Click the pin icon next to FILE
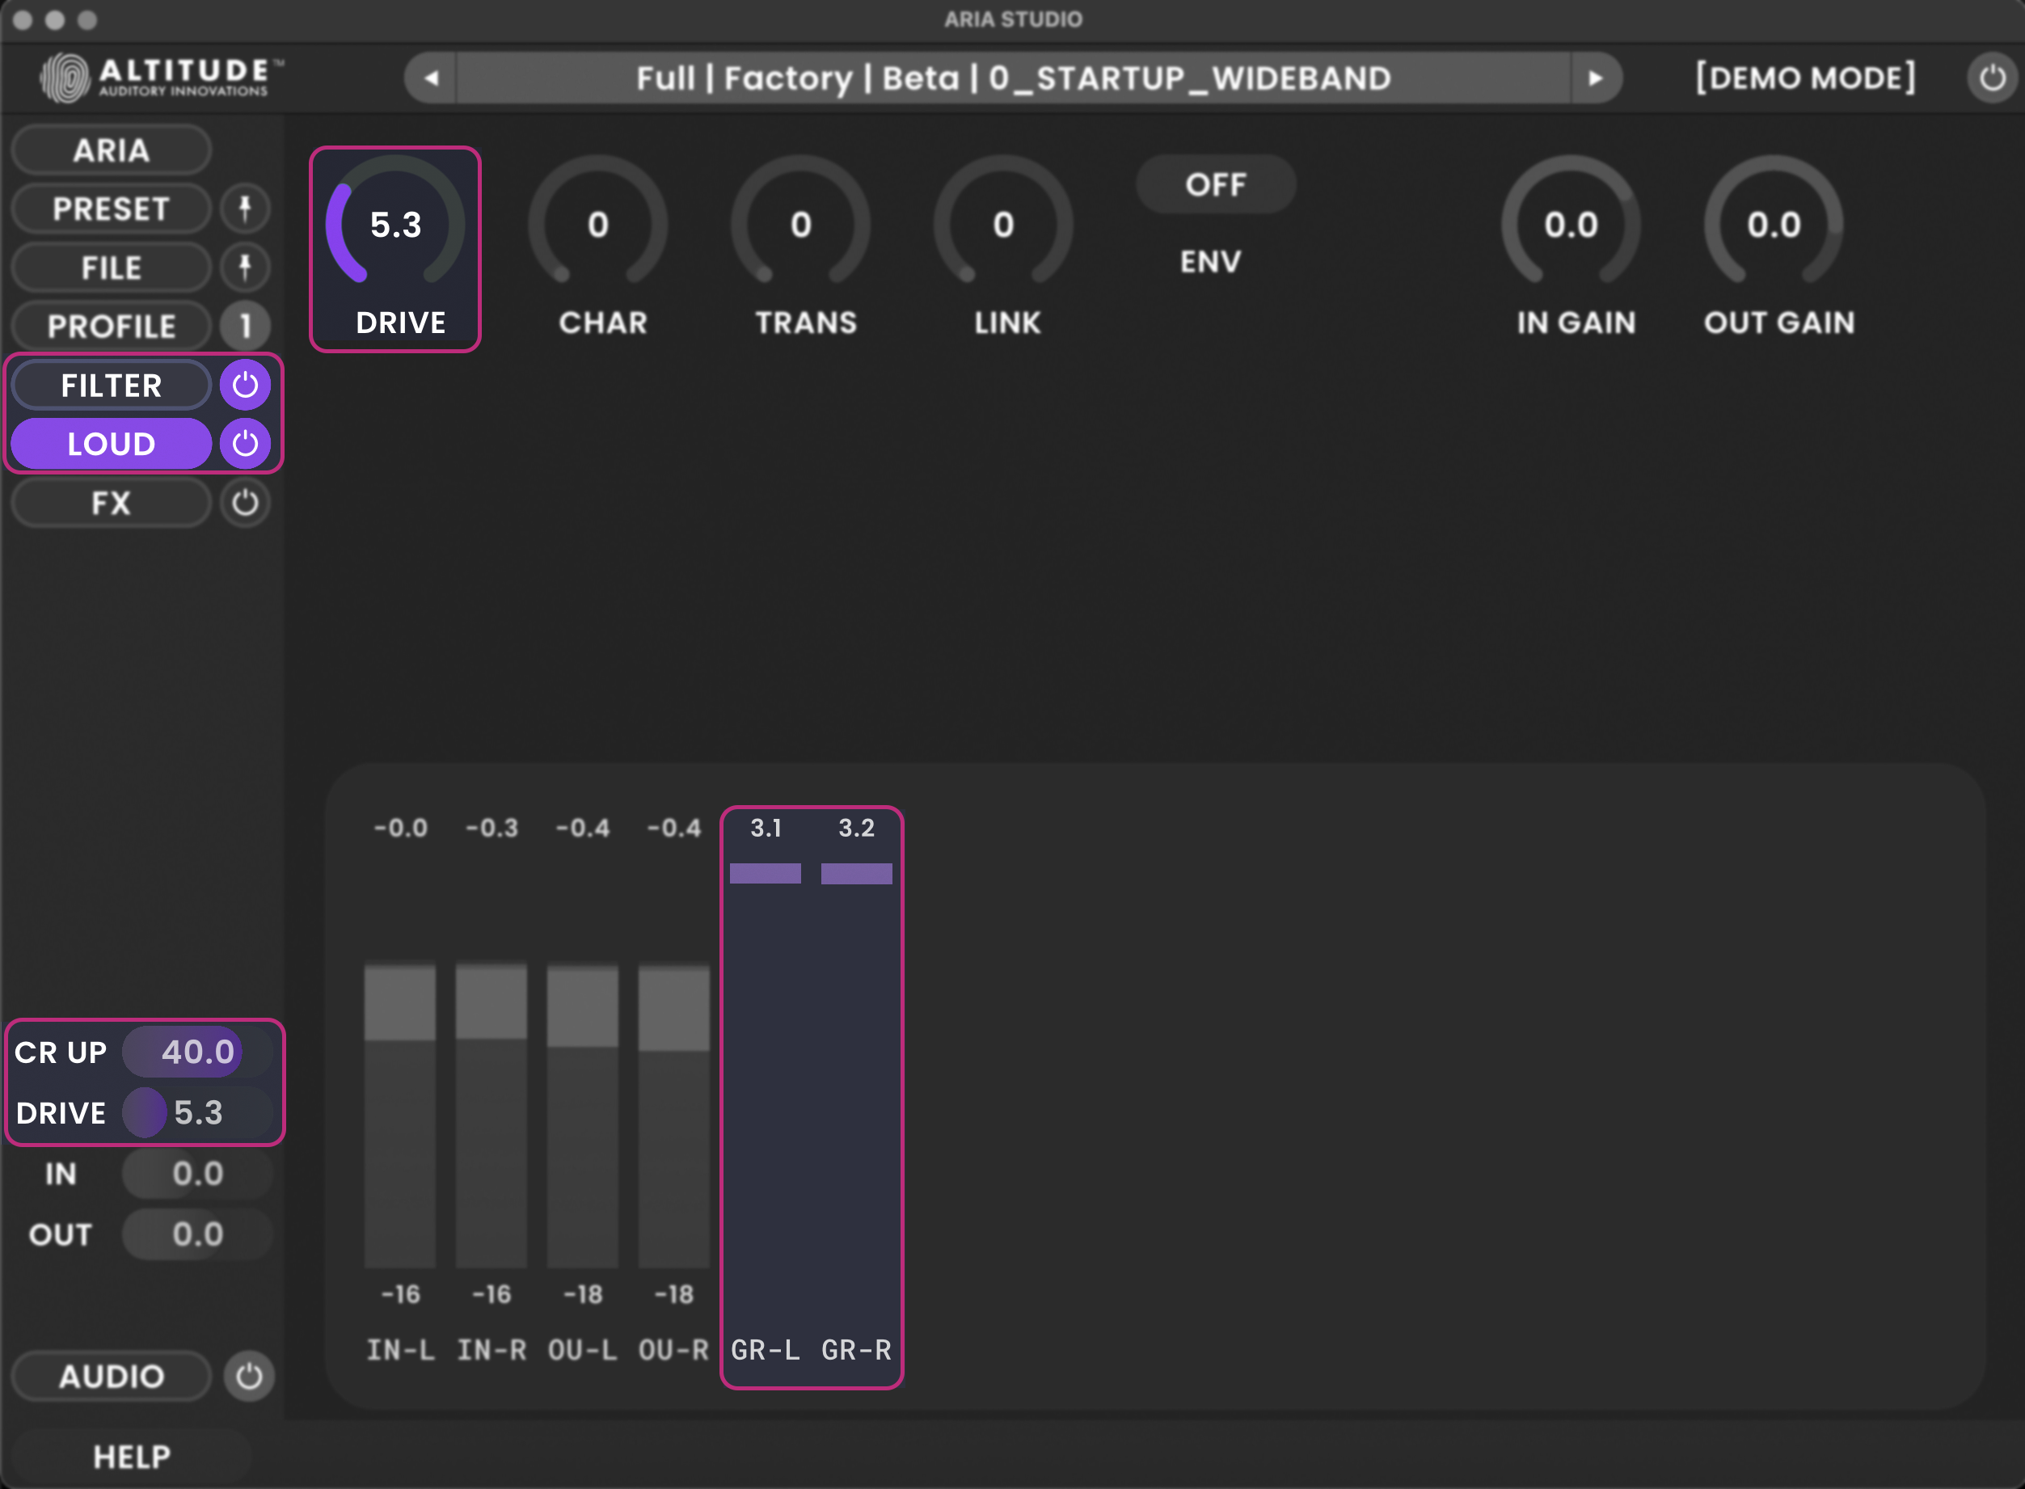Viewport: 2025px width, 1489px height. pyautogui.click(x=245, y=267)
